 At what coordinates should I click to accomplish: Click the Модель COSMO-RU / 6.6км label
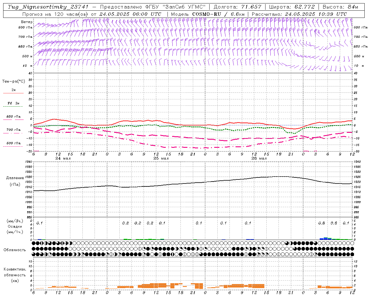pos(208,14)
